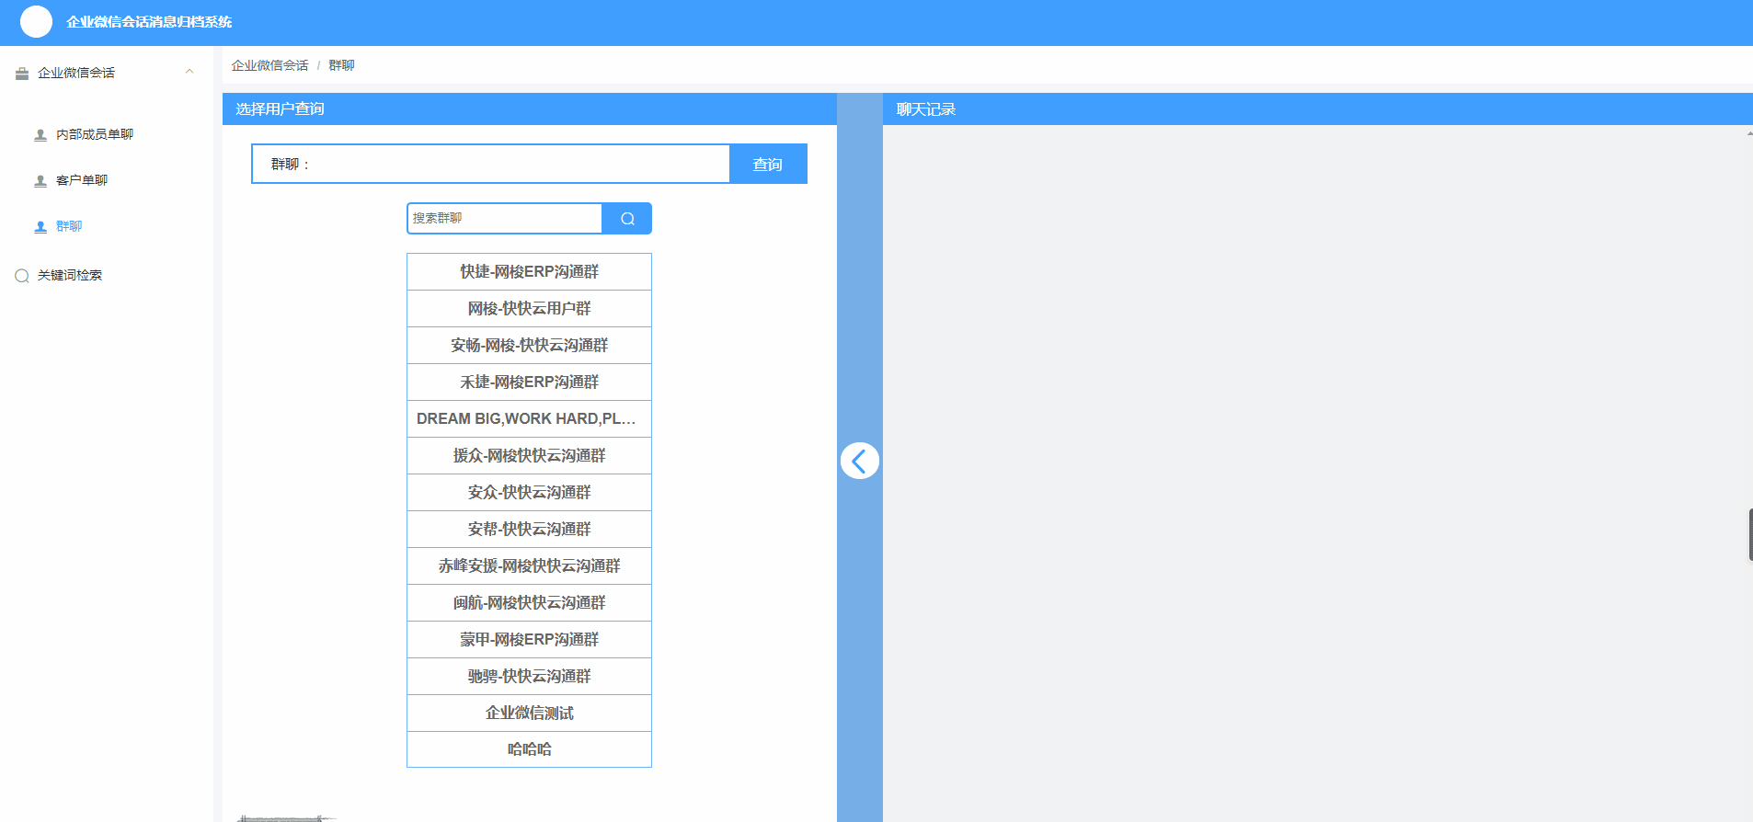Click the blue search magnifier button
The height and width of the screenshot is (822, 1753).
pyautogui.click(x=627, y=218)
